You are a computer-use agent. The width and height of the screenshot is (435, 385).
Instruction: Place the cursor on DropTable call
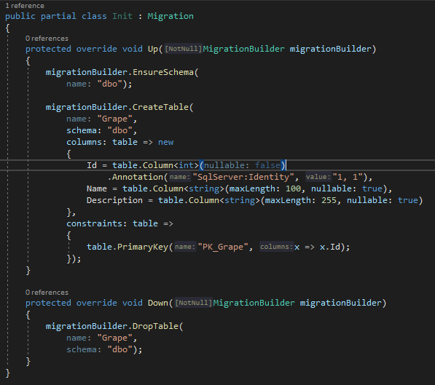point(155,326)
